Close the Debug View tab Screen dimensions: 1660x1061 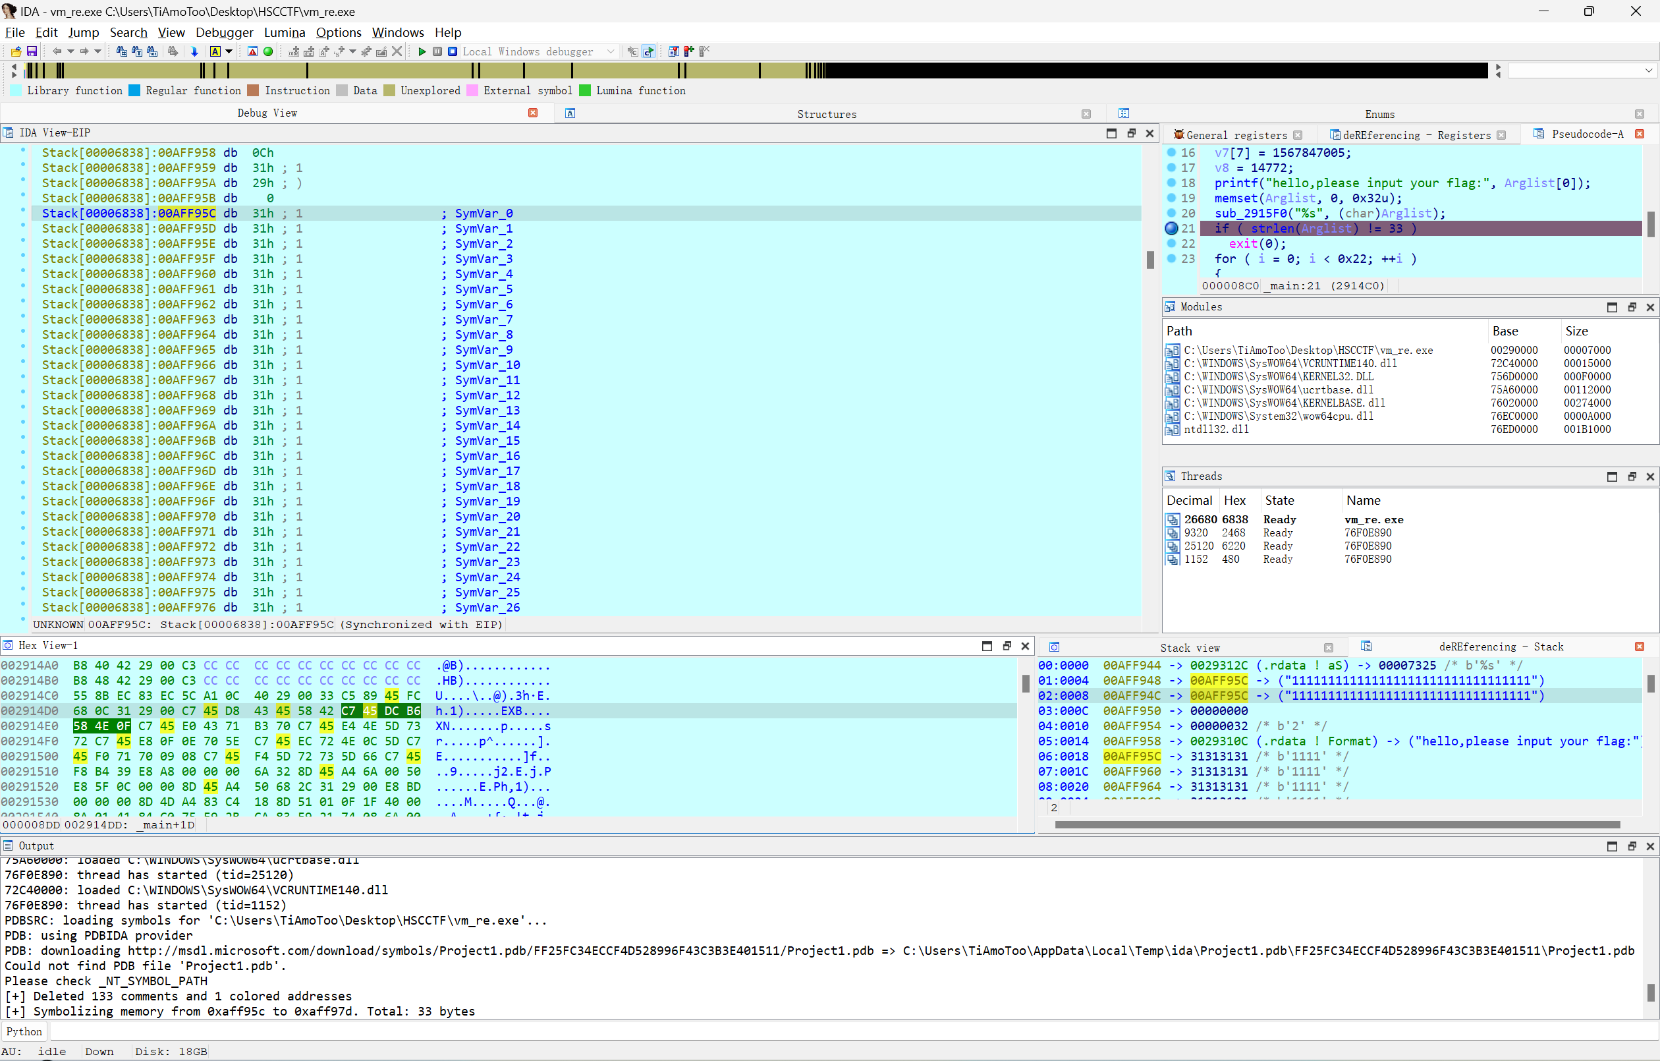(532, 113)
